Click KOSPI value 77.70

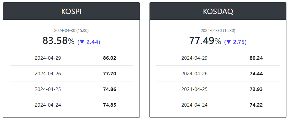tap(110, 73)
